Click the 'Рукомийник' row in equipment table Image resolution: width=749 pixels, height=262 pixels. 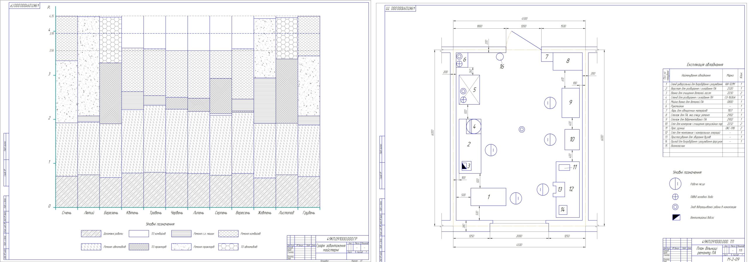pos(704,106)
